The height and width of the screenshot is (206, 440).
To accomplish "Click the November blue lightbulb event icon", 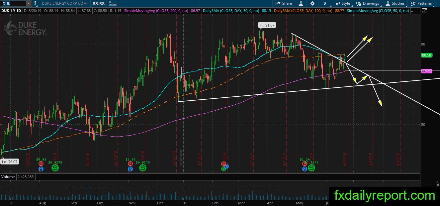I will point(131,169).
